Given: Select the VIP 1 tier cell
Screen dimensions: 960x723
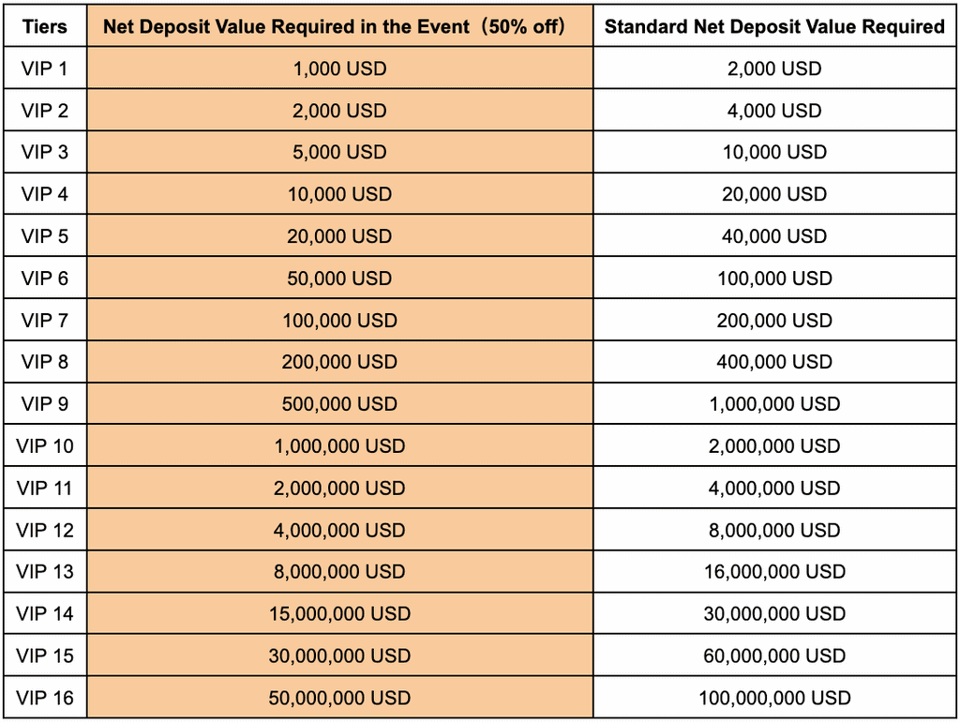Looking at the screenshot, I should click(x=44, y=68).
